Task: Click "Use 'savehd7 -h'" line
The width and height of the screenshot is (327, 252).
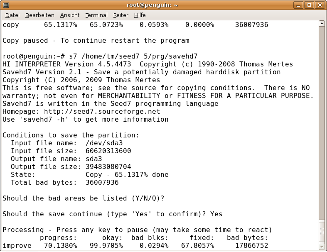Action: 86,120
